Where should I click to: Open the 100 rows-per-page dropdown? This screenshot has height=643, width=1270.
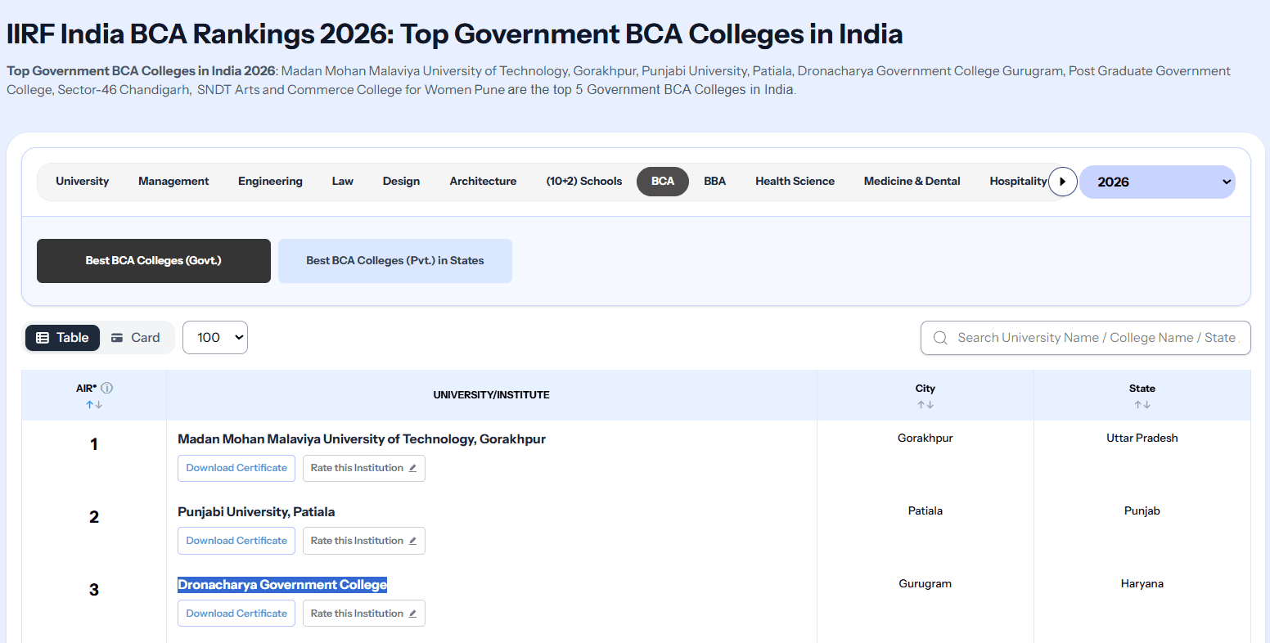pos(215,338)
